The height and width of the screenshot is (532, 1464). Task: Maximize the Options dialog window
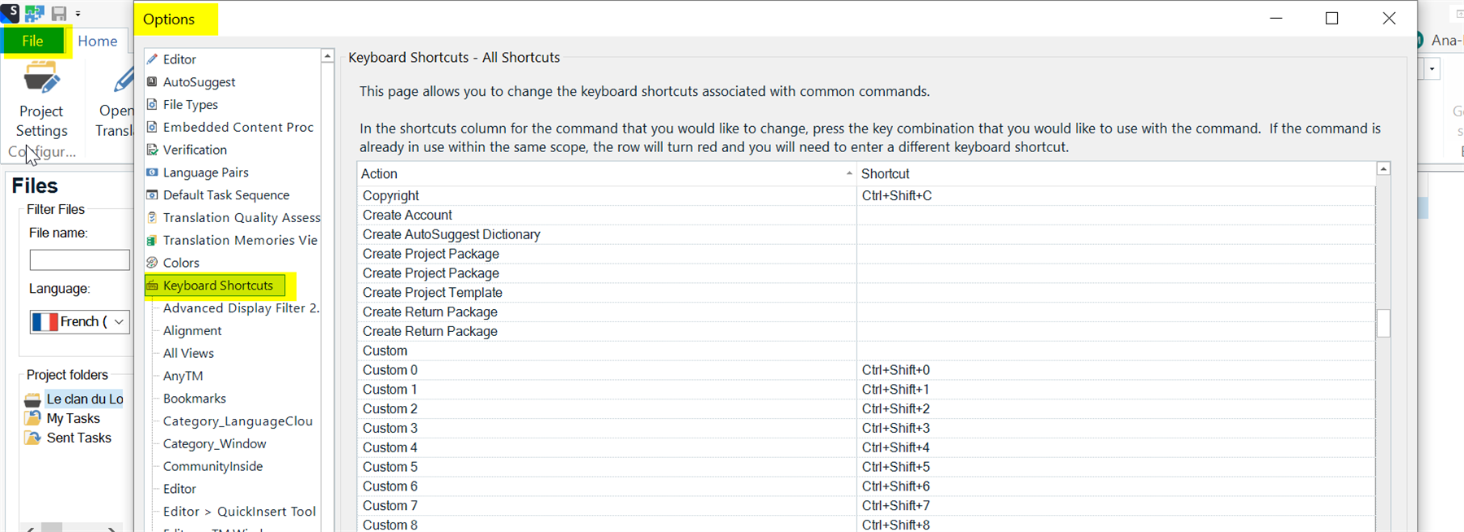[x=1331, y=18]
